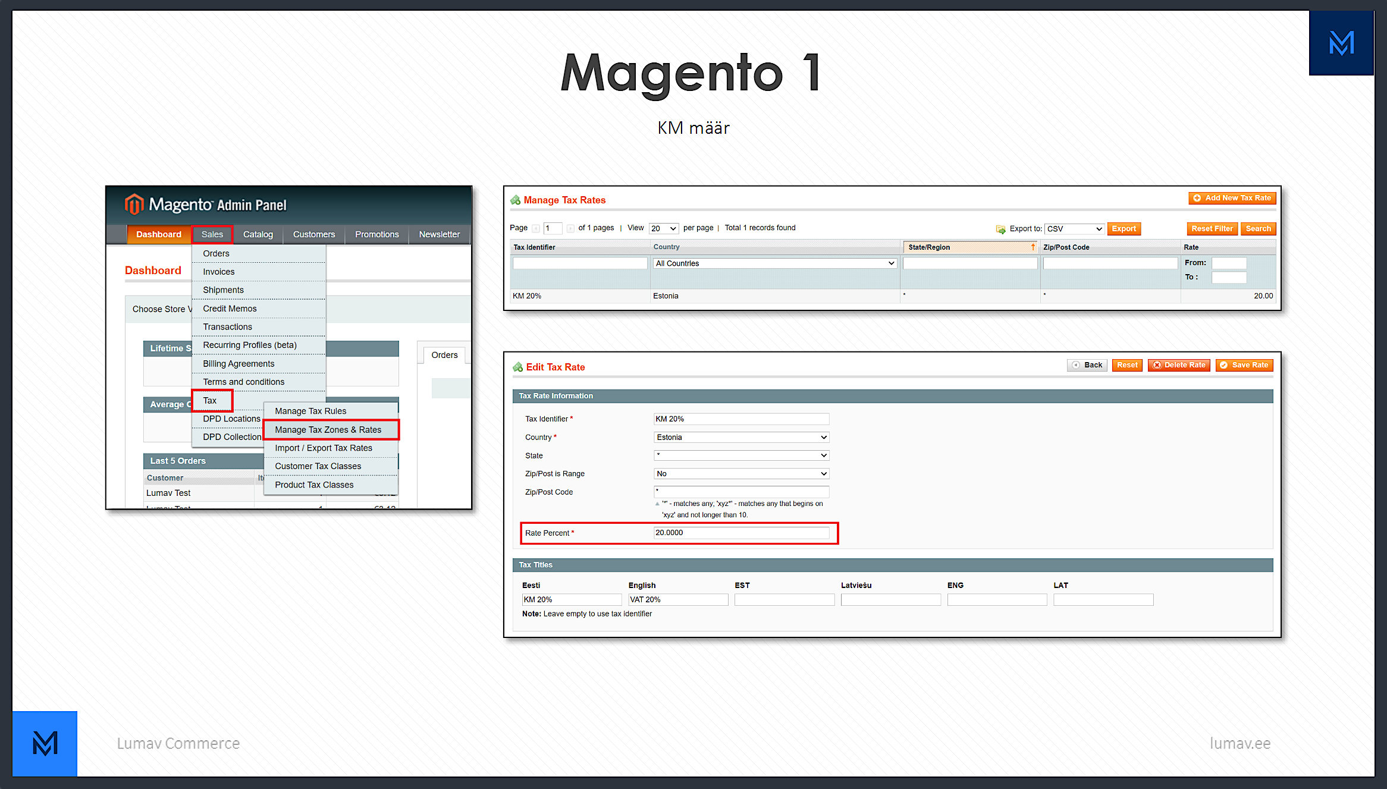Click the Lumav logo at bottom left
This screenshot has height=789, width=1387.
pos(45,743)
